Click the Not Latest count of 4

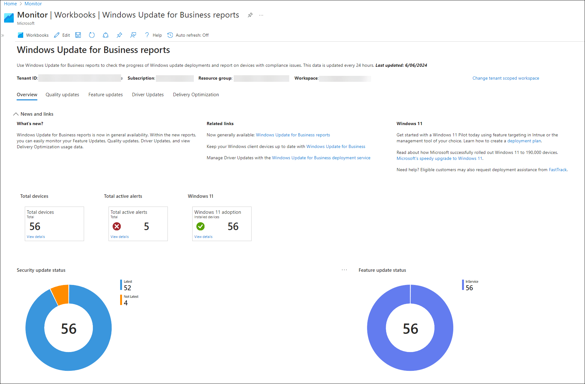pos(126,303)
